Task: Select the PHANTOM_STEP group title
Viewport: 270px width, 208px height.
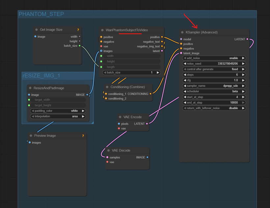Action: 41,14
